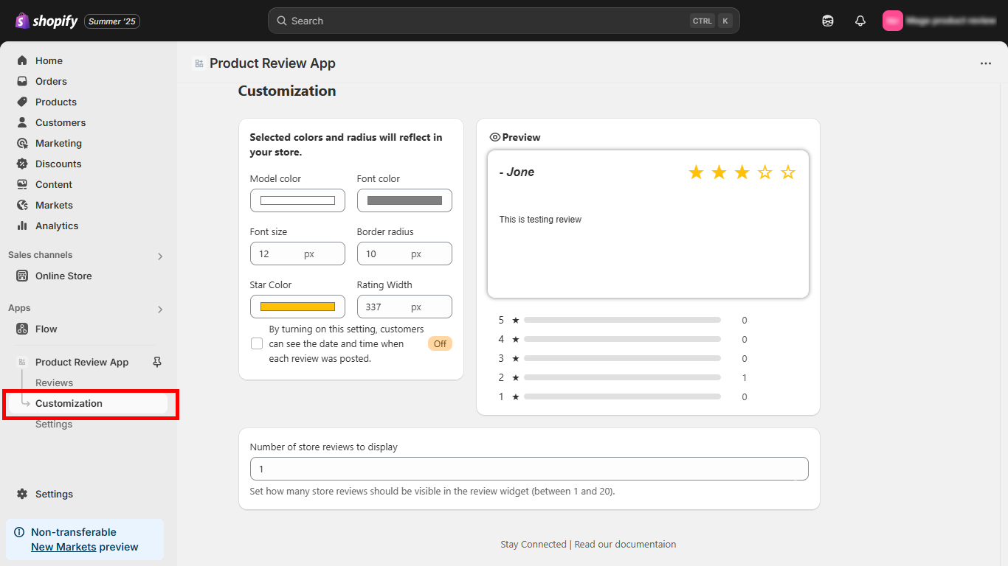
Task: Open the notifications bell
Action: (x=860, y=21)
